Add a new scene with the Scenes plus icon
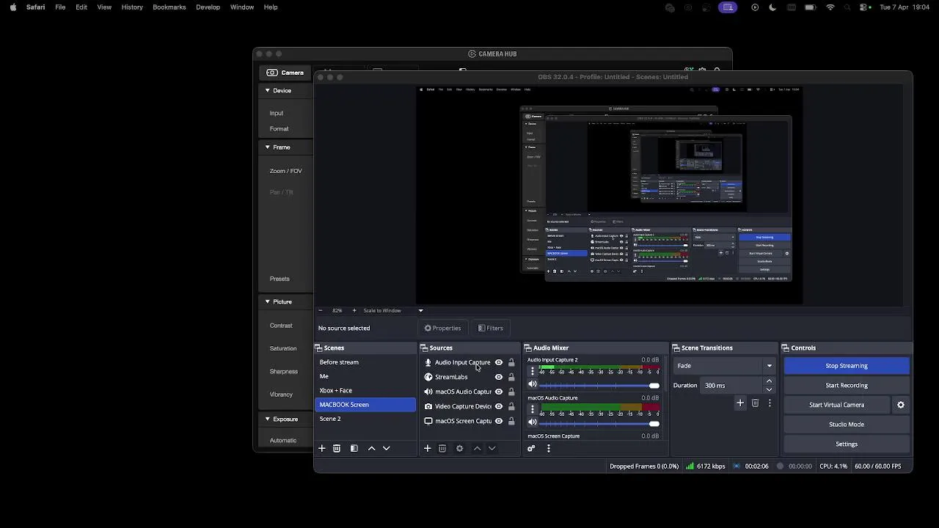Screen dimensions: 939x528 pyautogui.click(x=321, y=448)
